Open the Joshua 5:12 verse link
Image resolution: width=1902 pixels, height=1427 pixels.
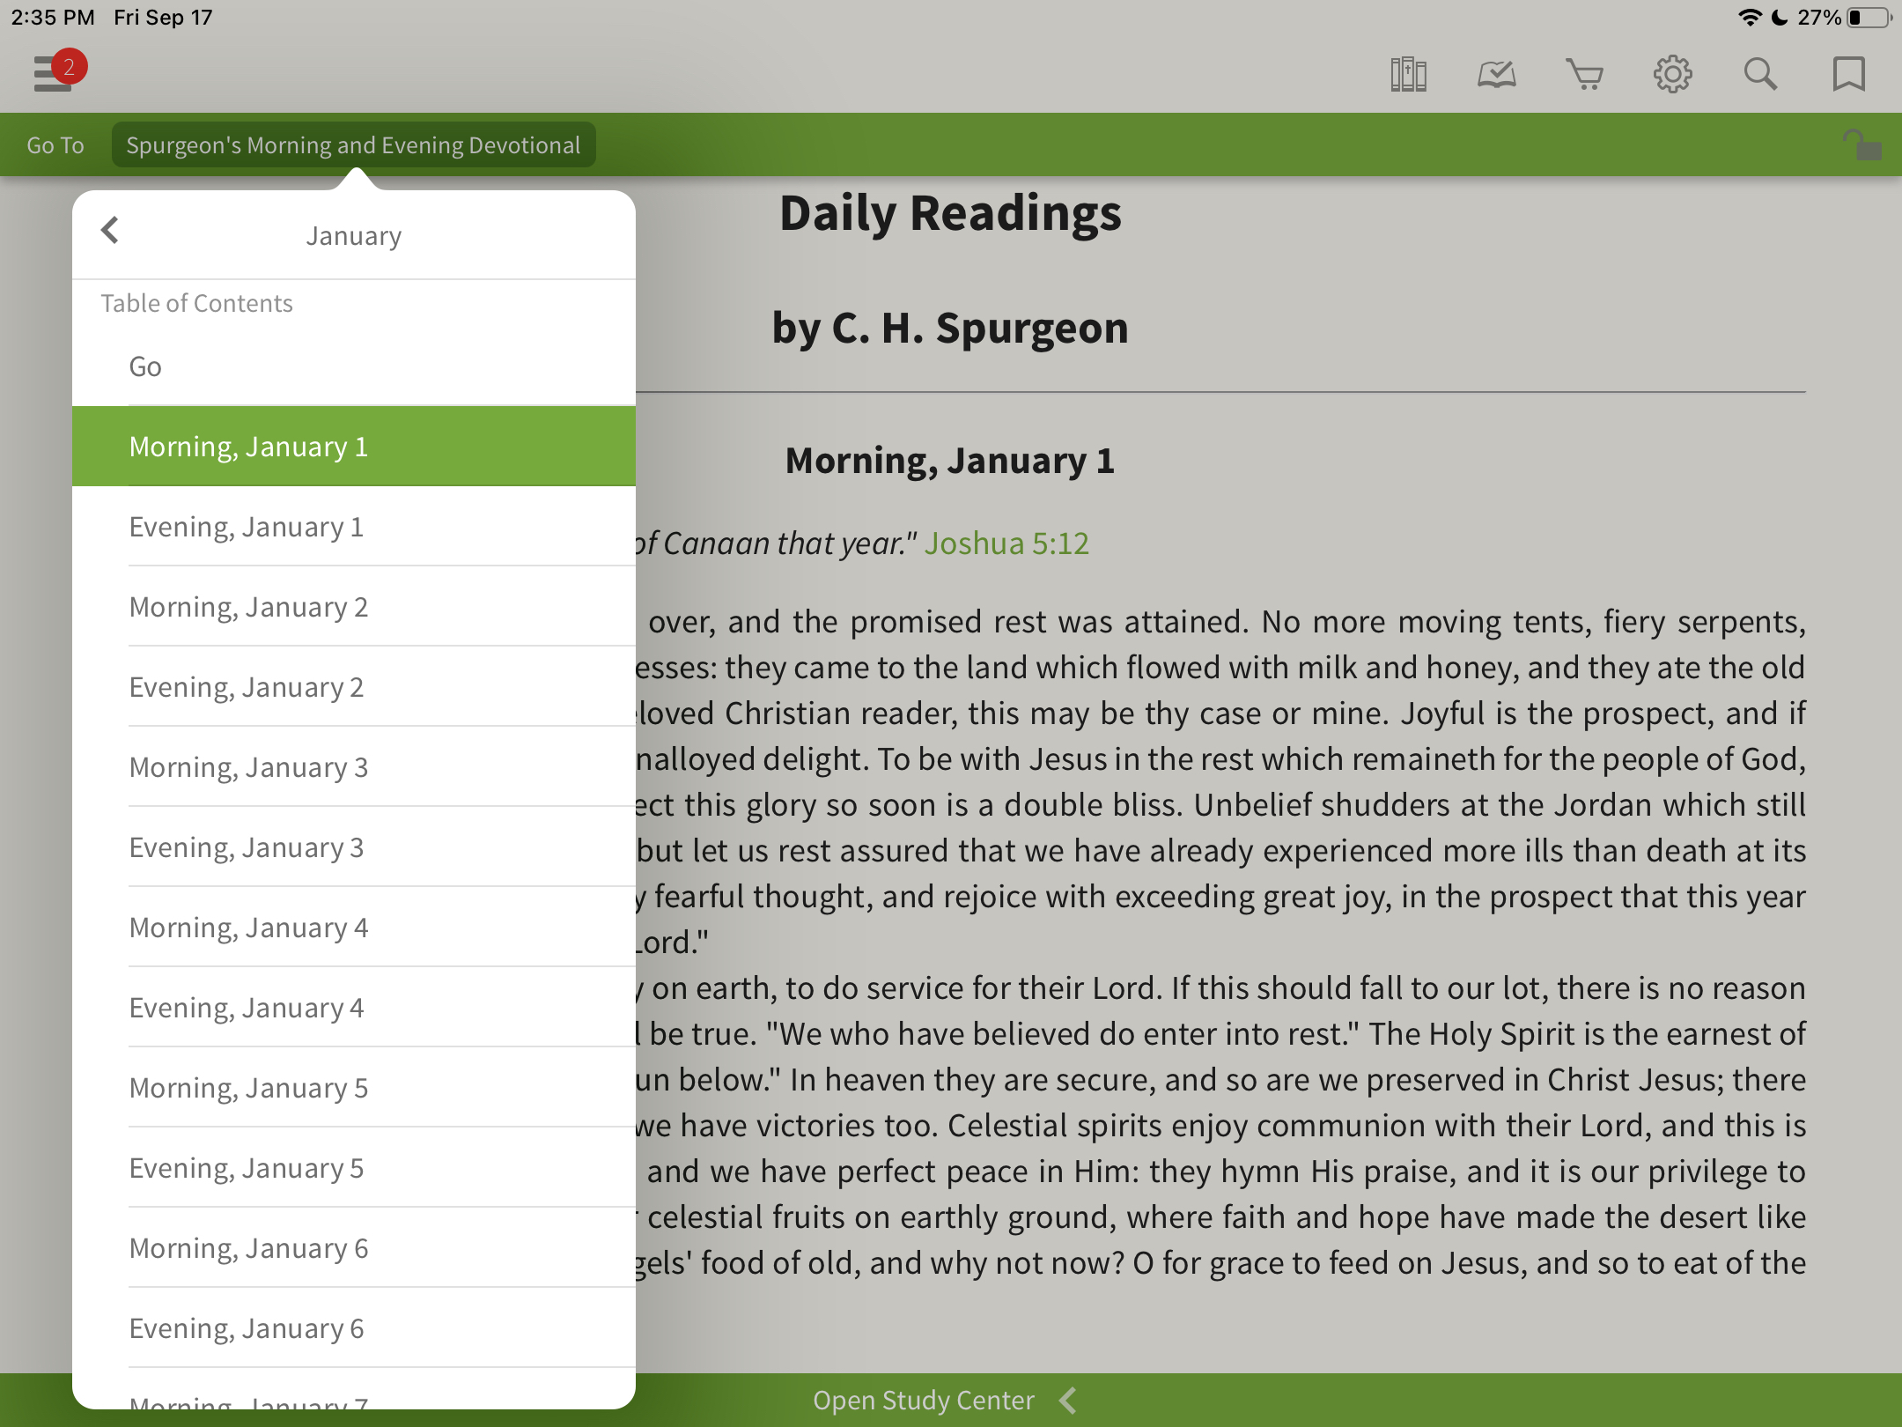tap(1006, 543)
